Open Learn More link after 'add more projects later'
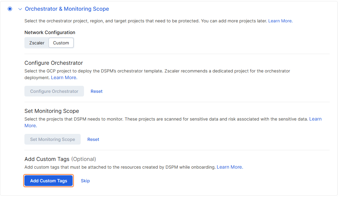 pos(280,21)
